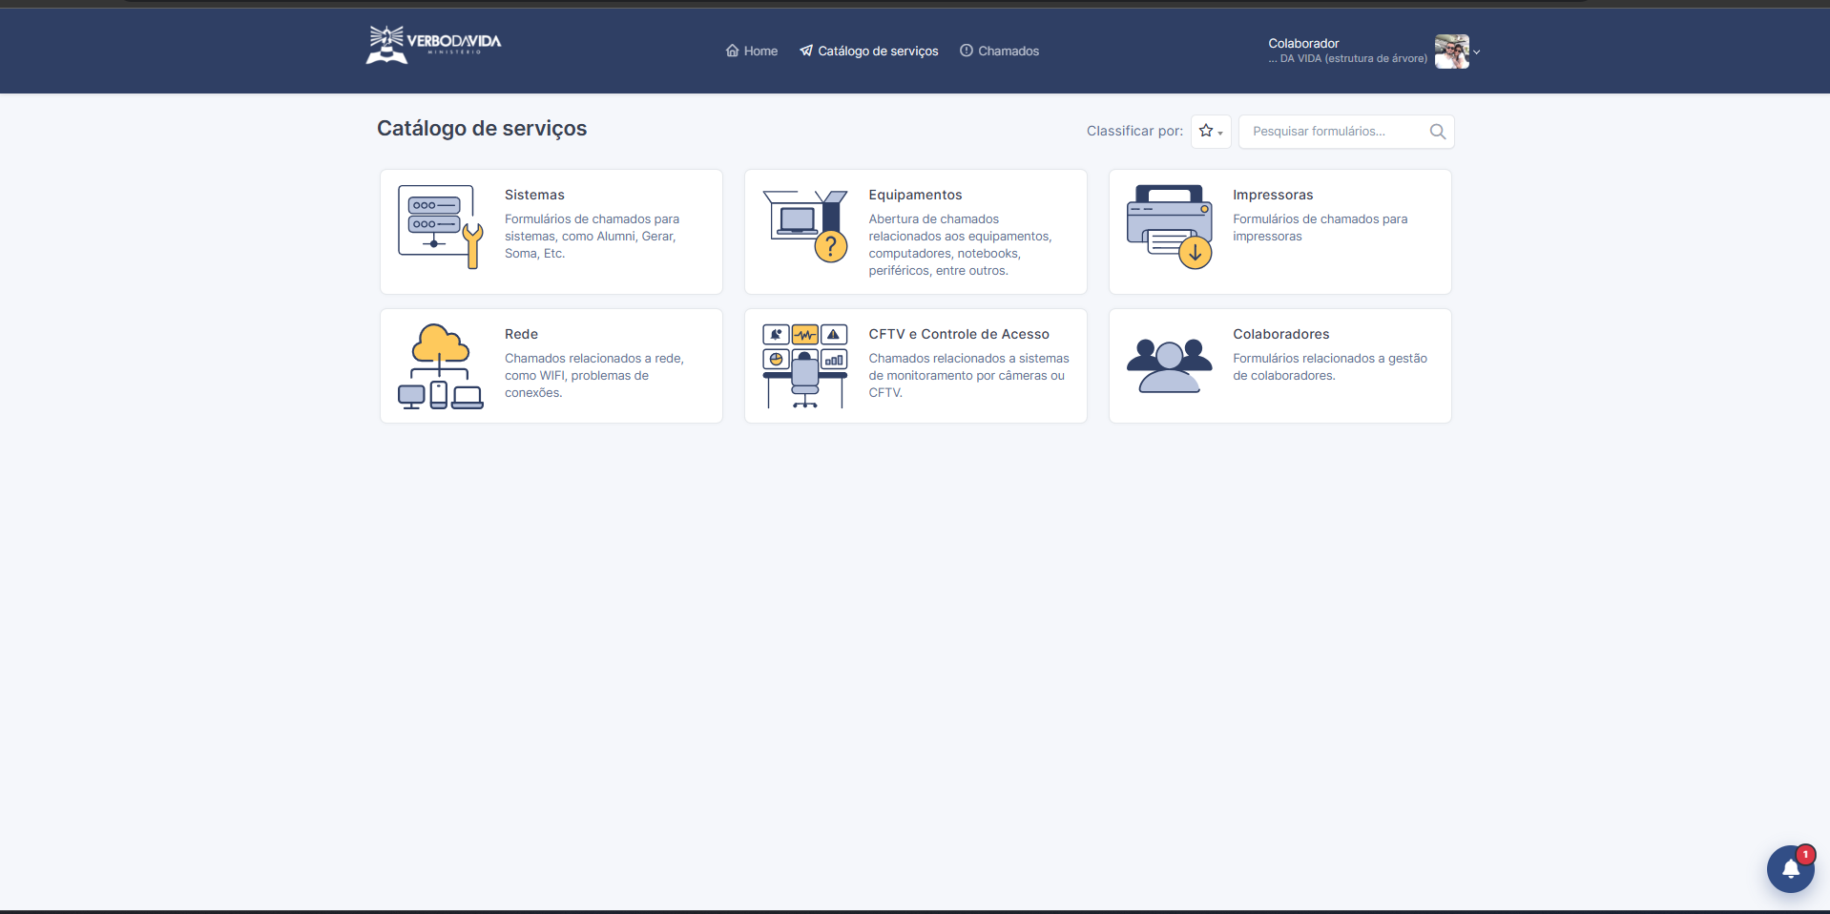Click the user avatar photo
This screenshot has width=1830, height=914.
1451,52
